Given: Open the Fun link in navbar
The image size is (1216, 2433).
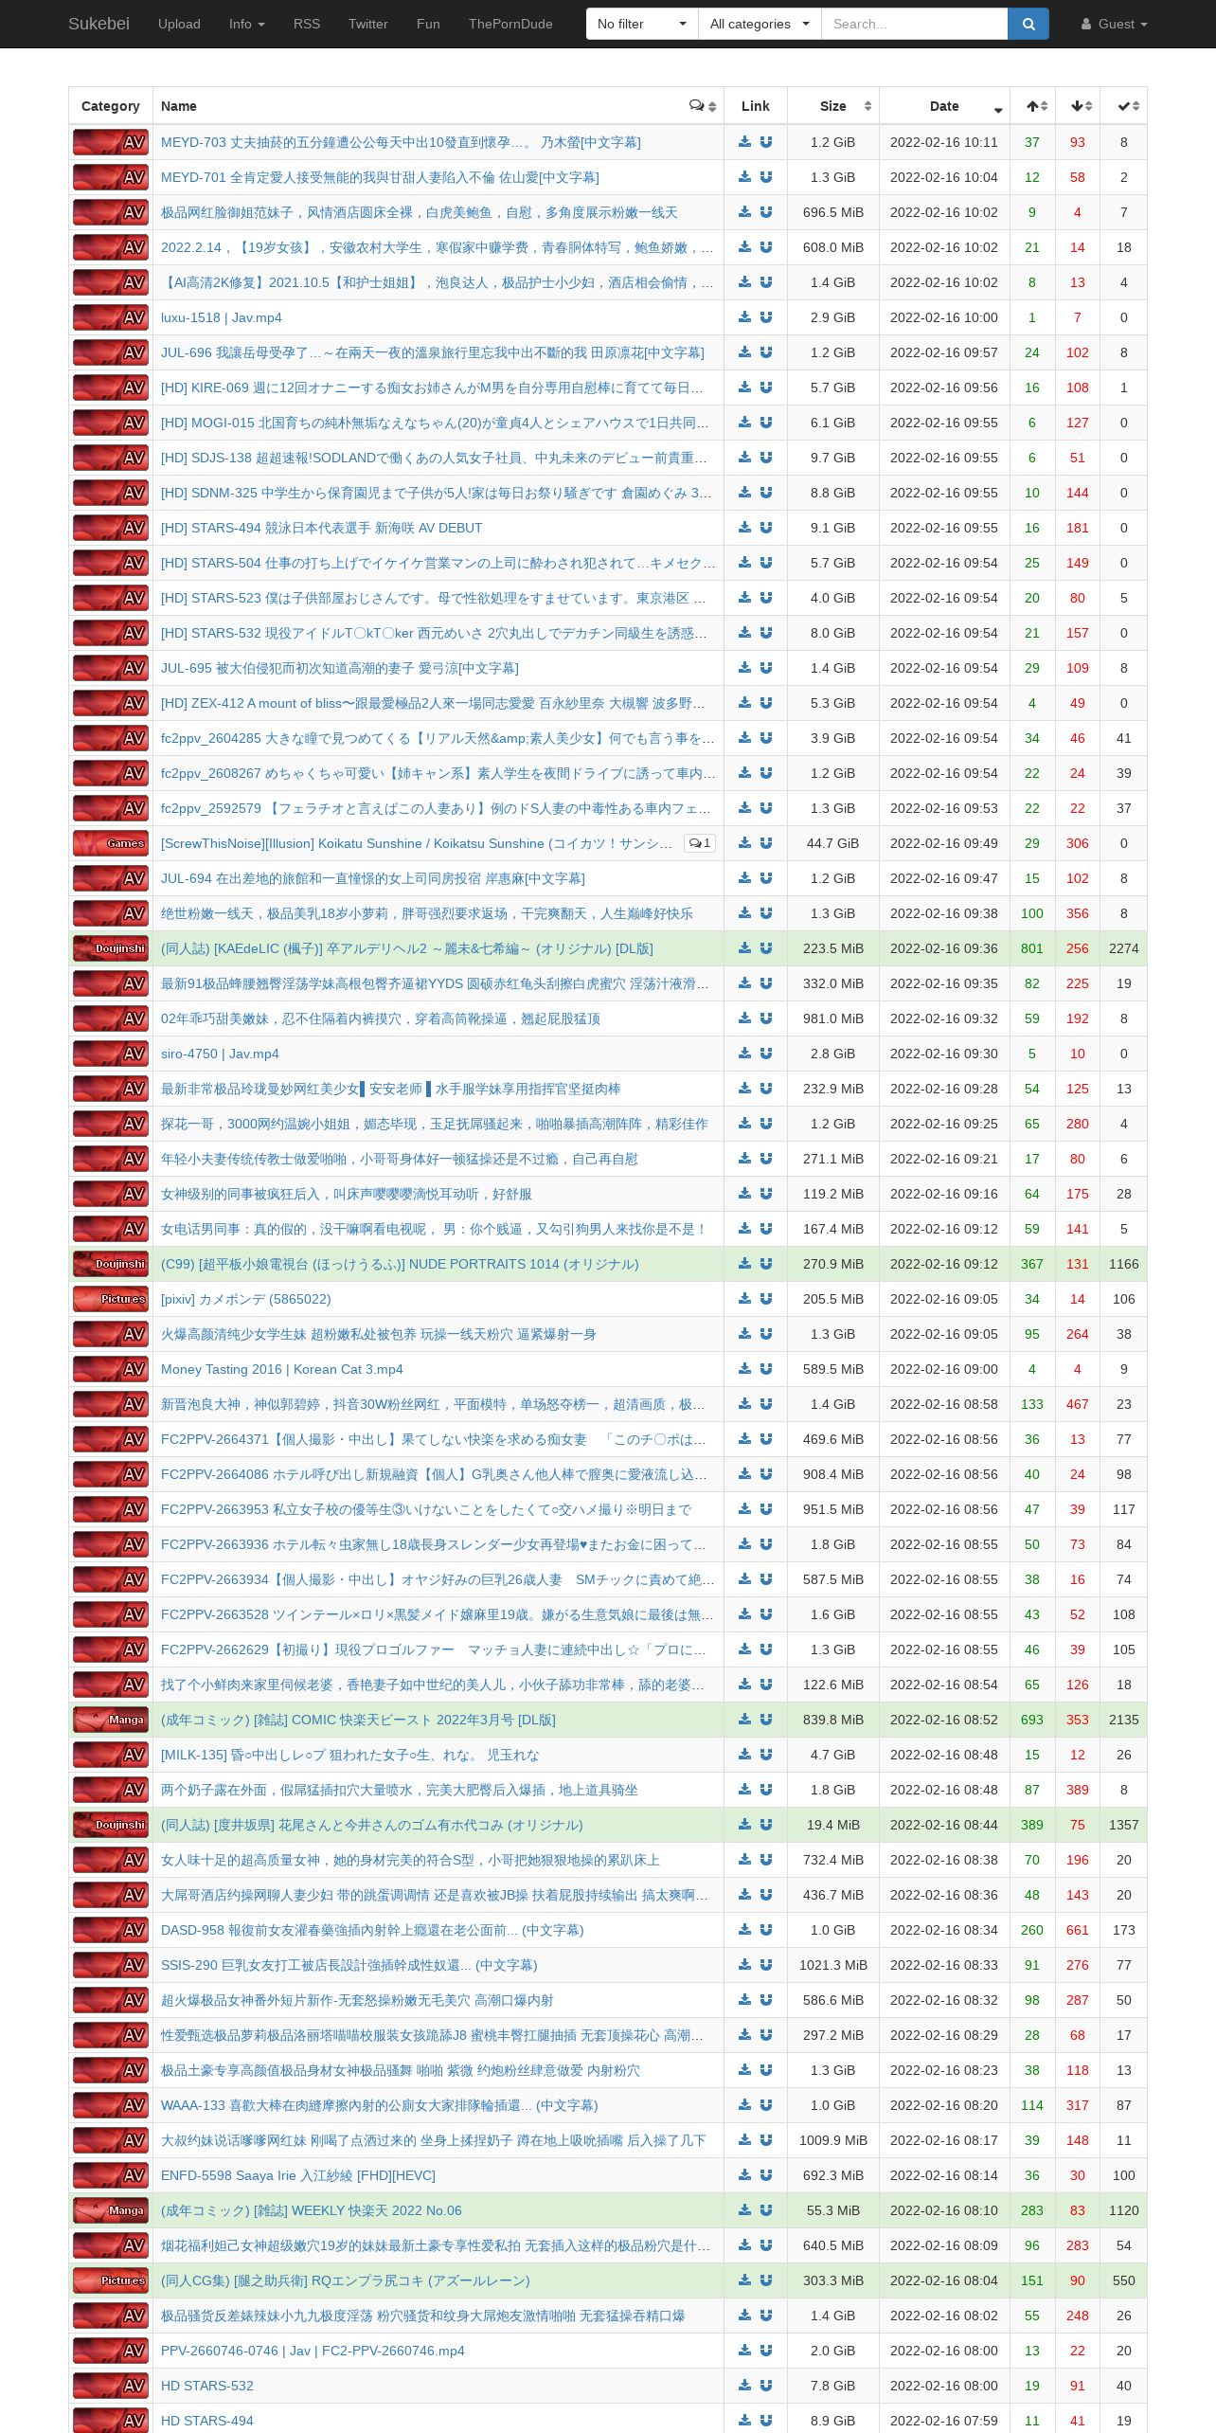Looking at the screenshot, I should (428, 24).
